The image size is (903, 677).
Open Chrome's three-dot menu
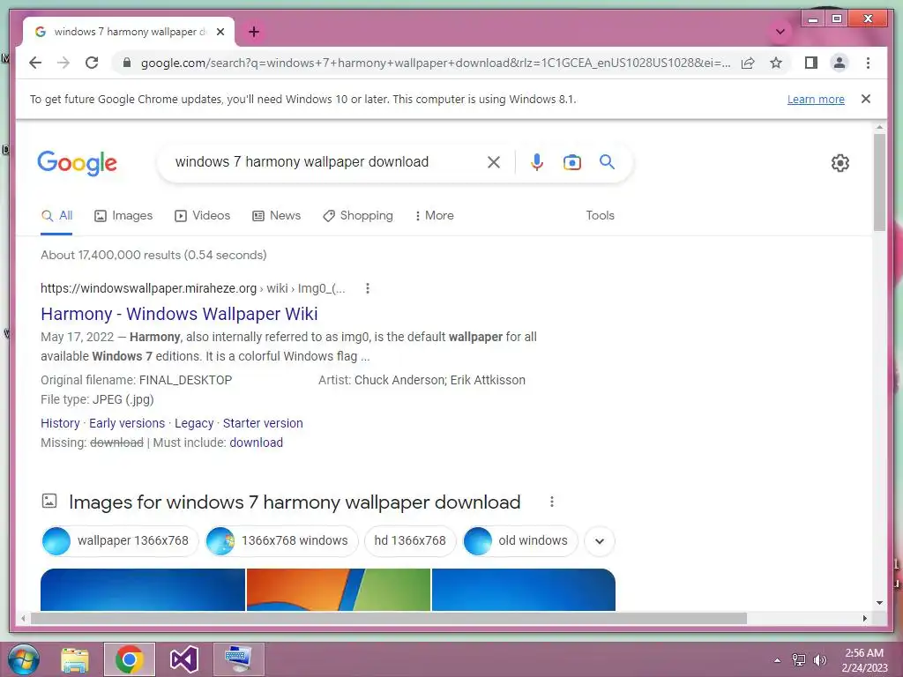(868, 63)
